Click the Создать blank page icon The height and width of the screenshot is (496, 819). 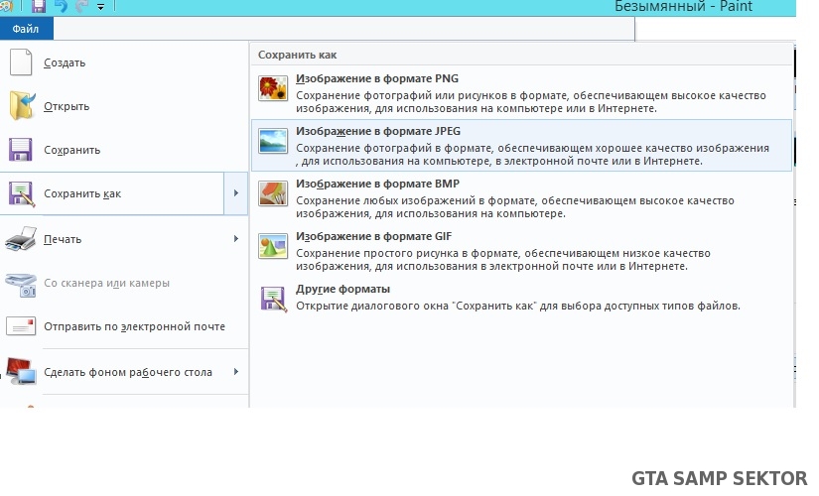point(22,62)
